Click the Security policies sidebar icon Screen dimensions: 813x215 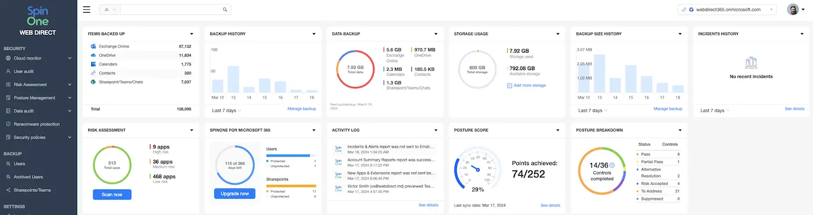pyautogui.click(x=8, y=137)
